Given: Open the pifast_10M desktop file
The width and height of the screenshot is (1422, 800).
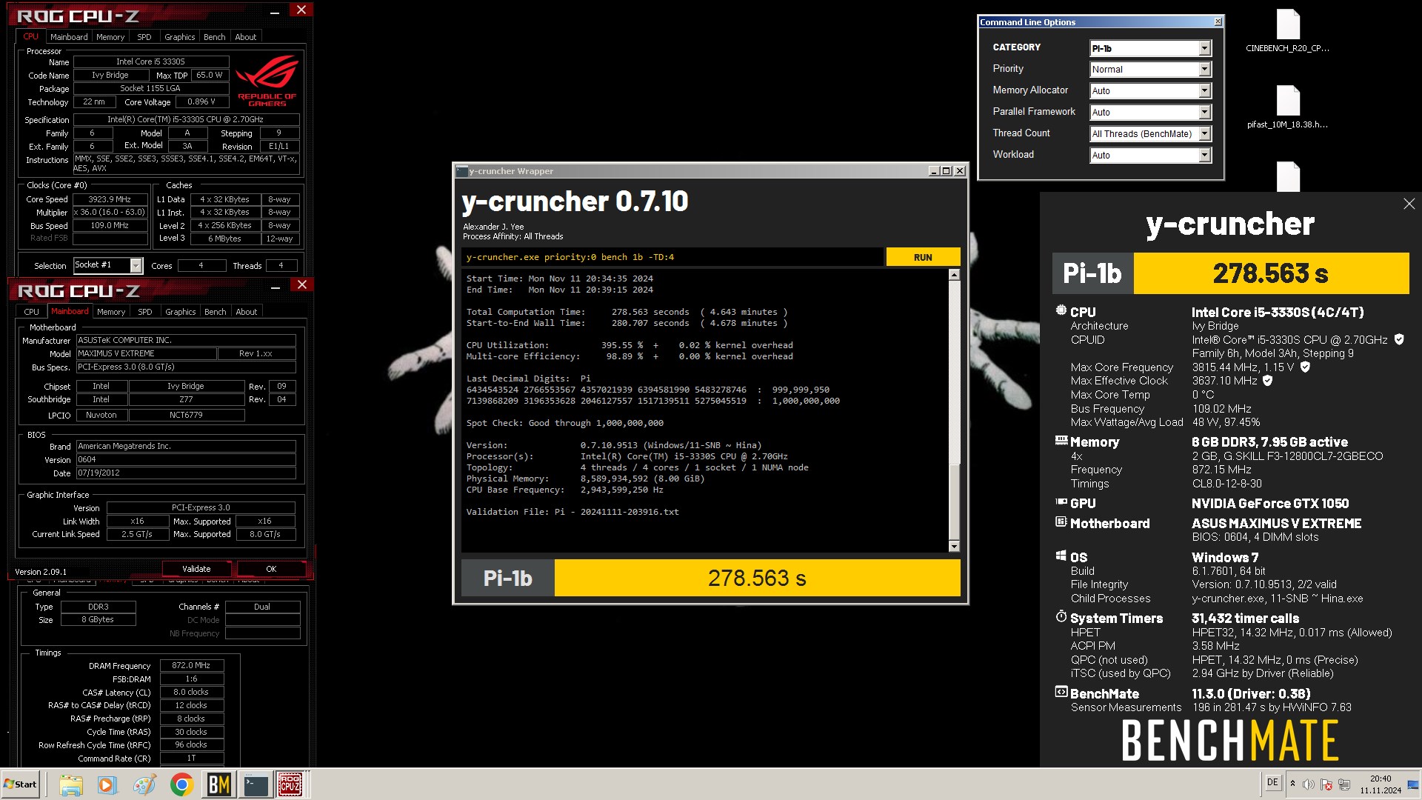Looking at the screenshot, I should click(1288, 107).
